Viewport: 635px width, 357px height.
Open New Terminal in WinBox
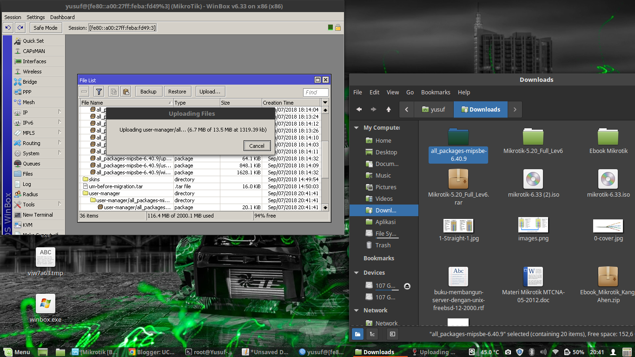click(38, 215)
